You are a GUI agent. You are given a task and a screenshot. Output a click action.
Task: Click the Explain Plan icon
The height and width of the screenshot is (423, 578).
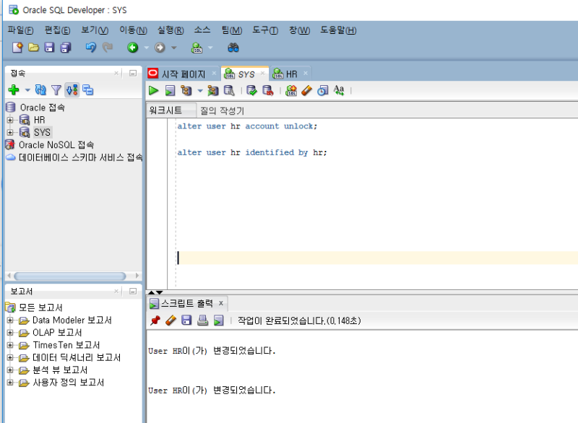point(186,90)
